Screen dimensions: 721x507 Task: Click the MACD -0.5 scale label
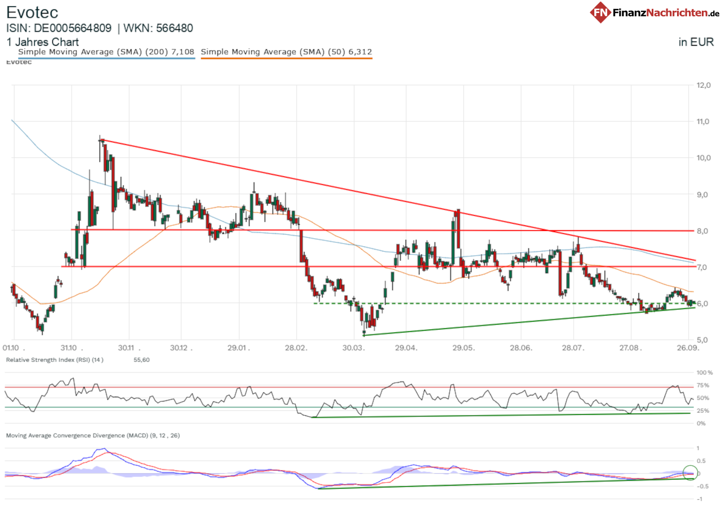tap(703, 486)
